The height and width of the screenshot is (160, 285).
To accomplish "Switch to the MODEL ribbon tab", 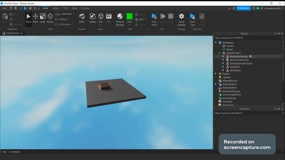I will (x=56, y=8).
